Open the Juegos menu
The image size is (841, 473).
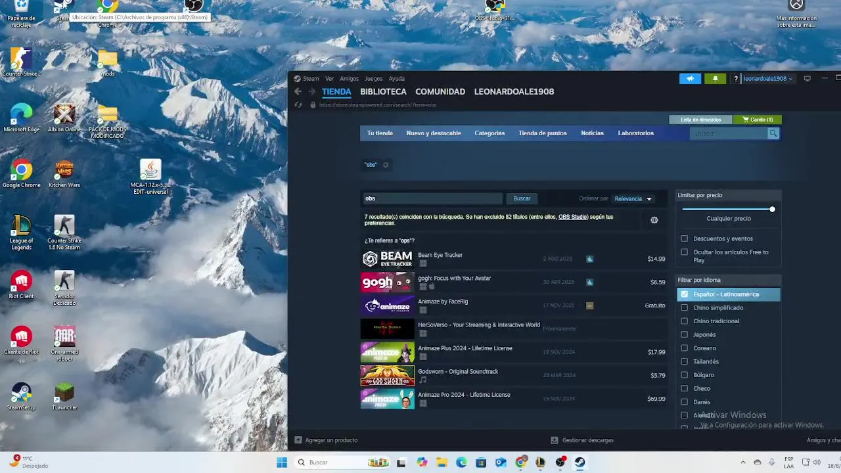pos(374,79)
